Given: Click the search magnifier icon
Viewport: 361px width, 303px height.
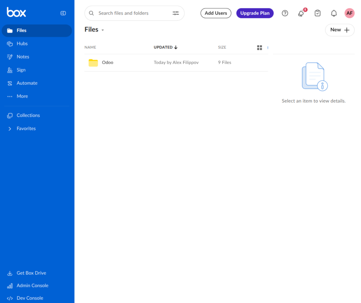Looking at the screenshot, I should (91, 13).
